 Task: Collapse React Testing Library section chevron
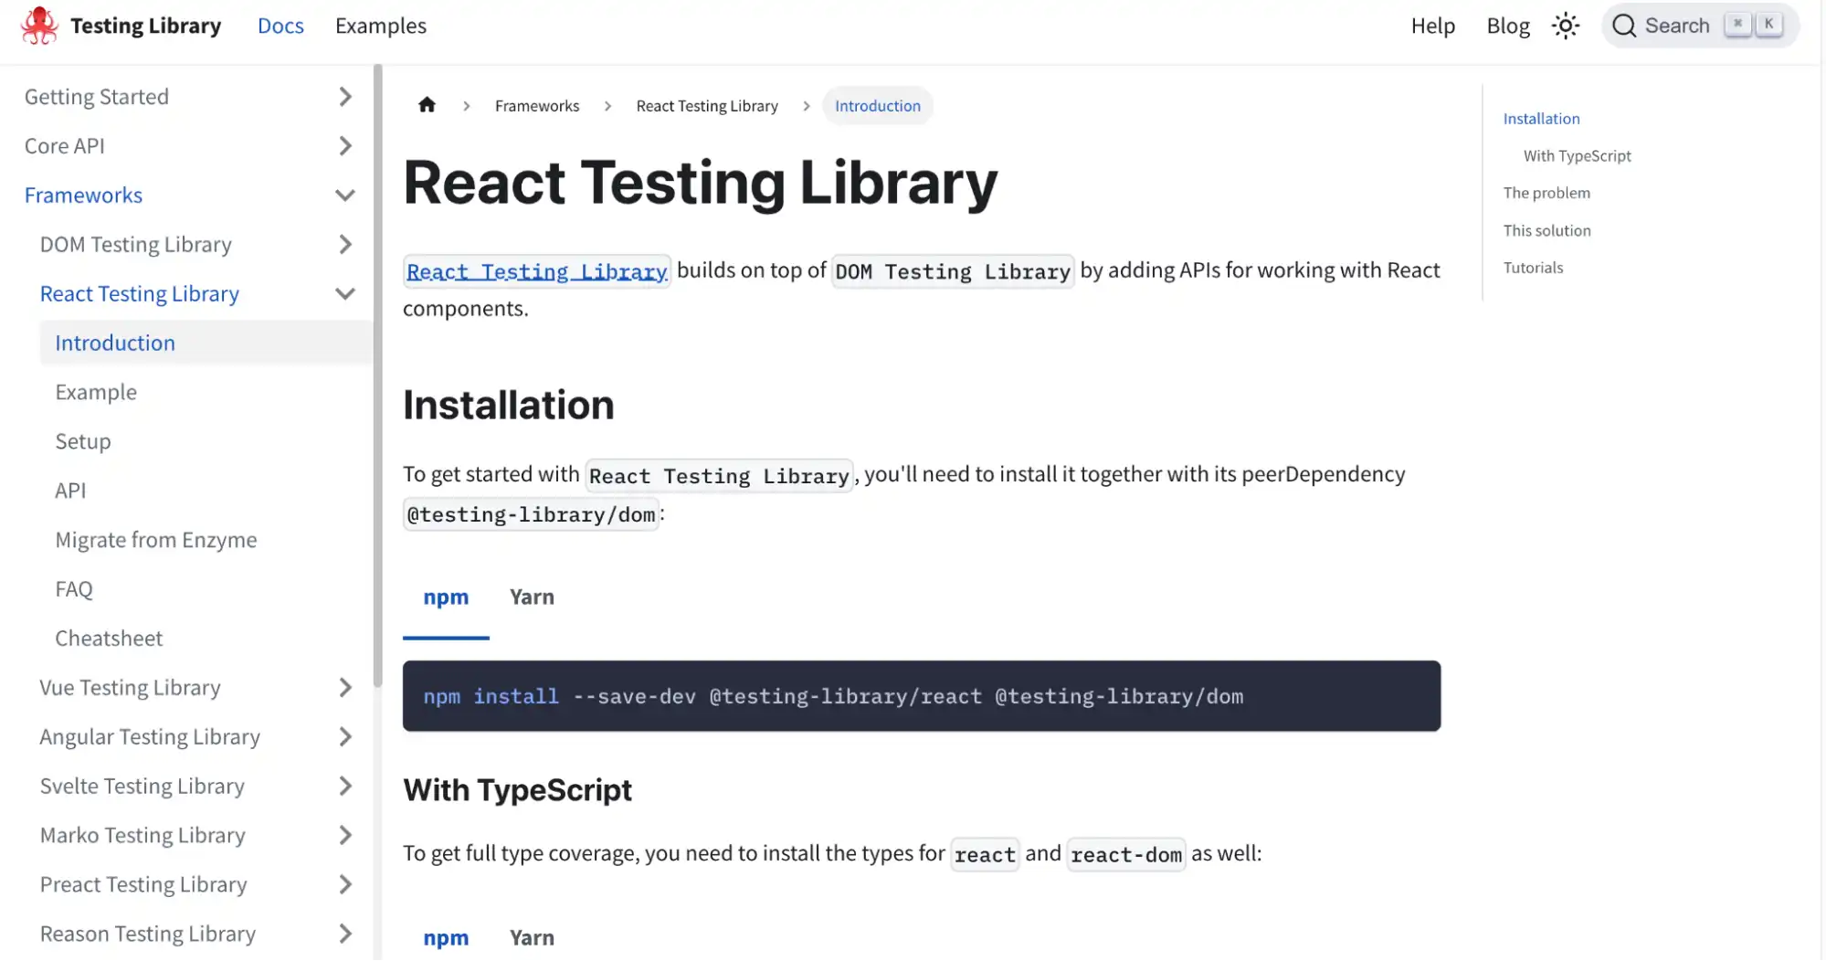[344, 293]
